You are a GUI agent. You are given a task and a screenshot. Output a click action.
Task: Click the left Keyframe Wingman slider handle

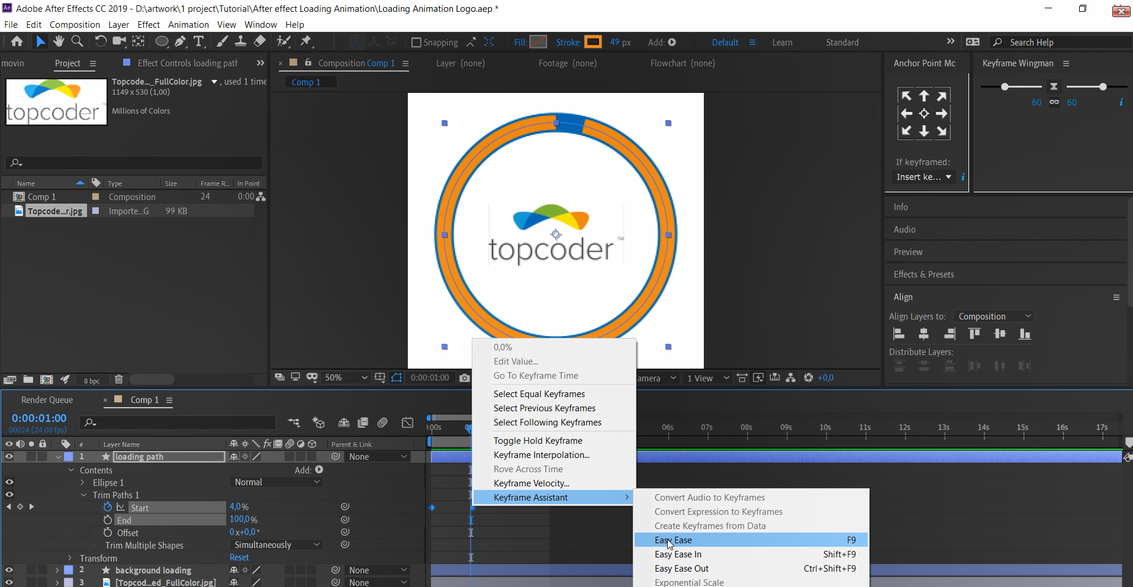tap(1005, 87)
